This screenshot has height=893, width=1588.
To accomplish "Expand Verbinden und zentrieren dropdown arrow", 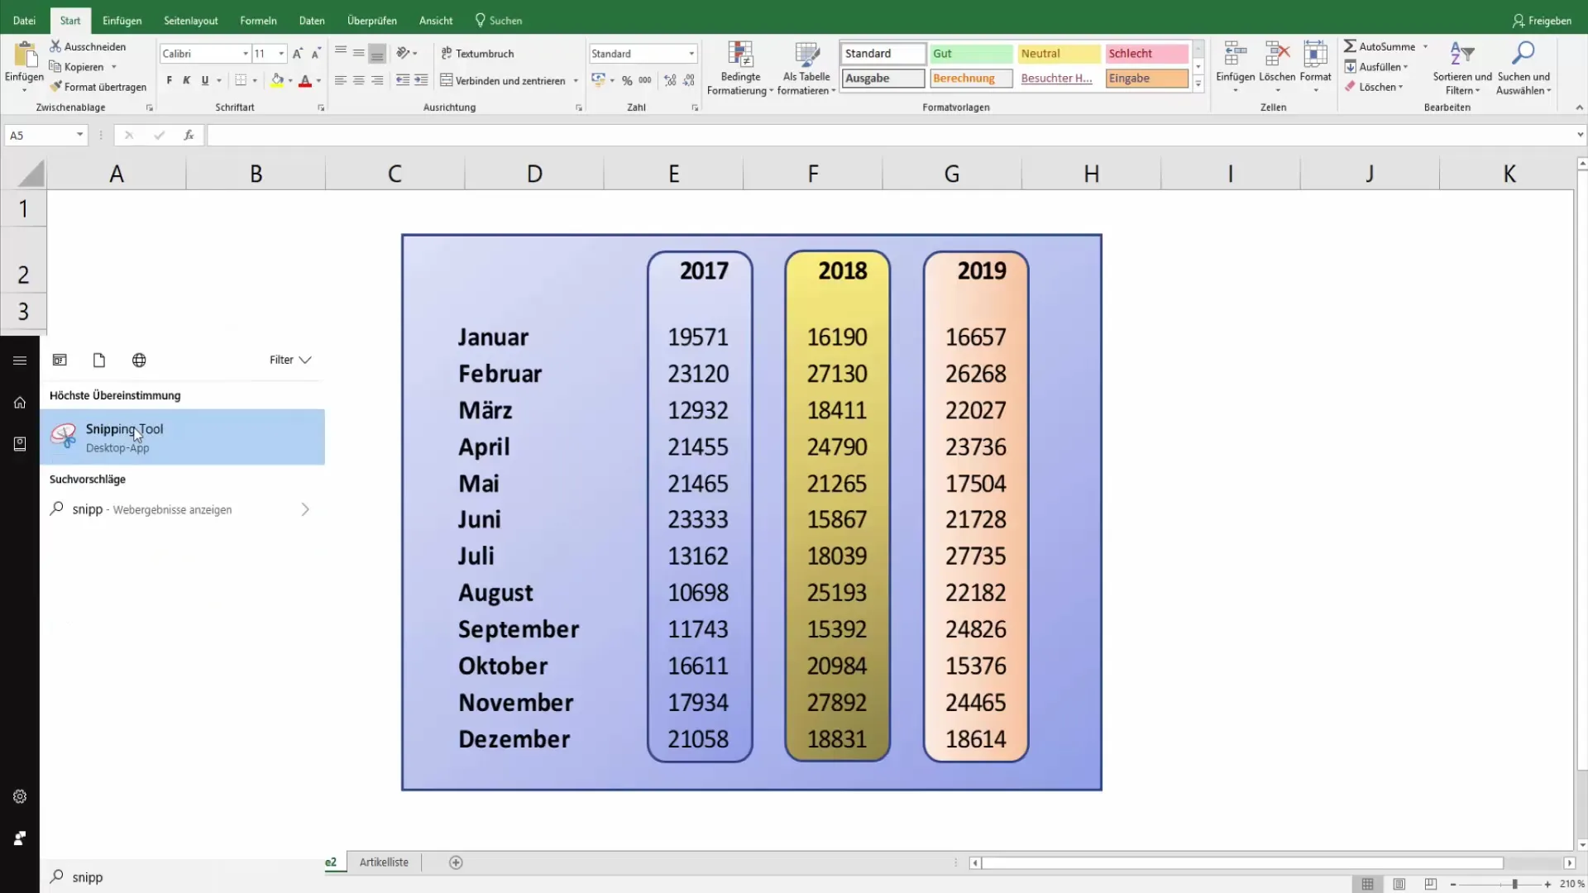I will [576, 80].
